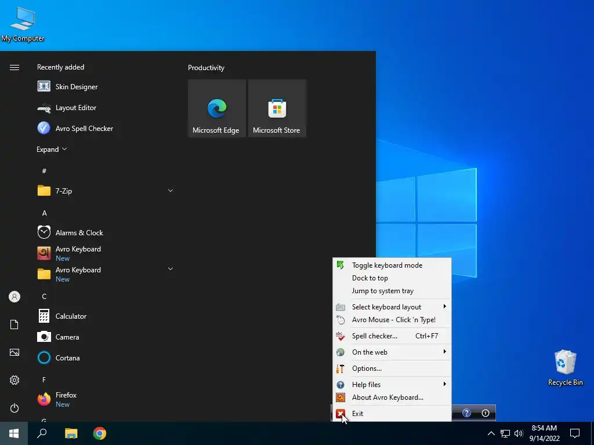Select the My Computer desktop icon

point(23,23)
